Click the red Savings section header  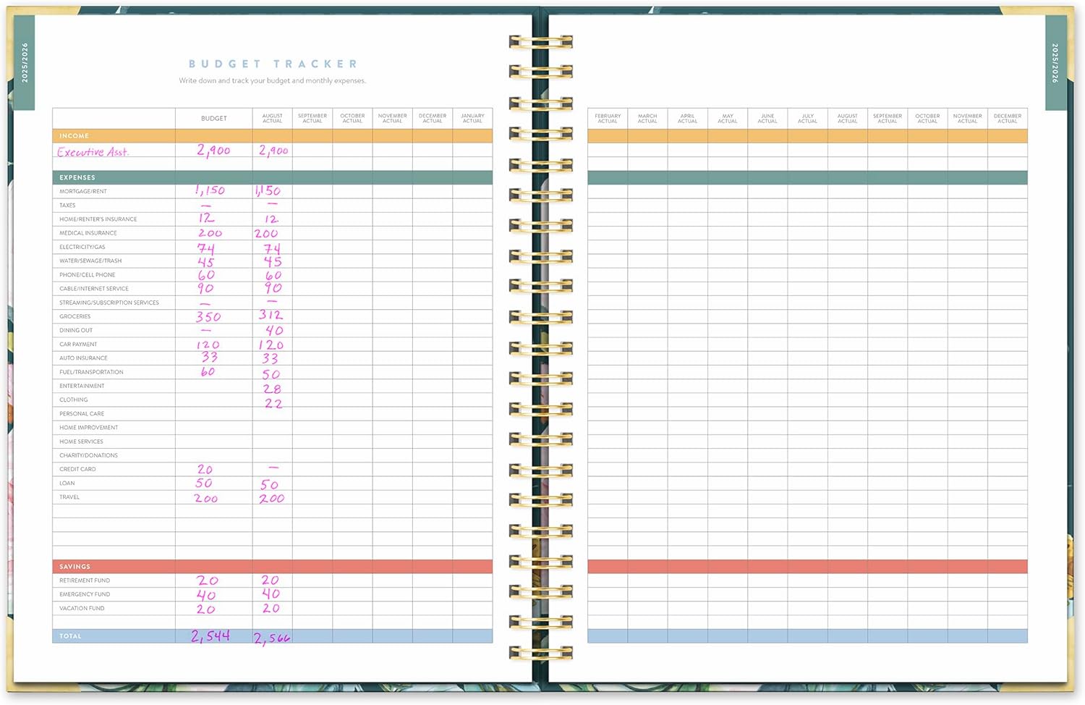click(75, 567)
